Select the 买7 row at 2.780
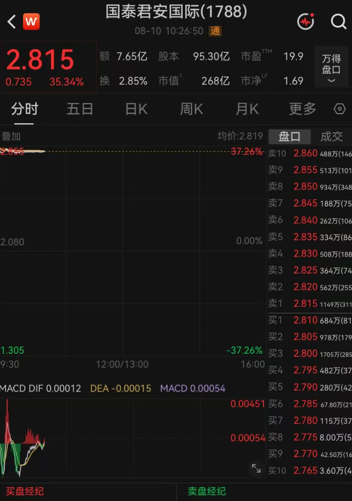Viewport: 352px width, 501px height. click(x=310, y=420)
